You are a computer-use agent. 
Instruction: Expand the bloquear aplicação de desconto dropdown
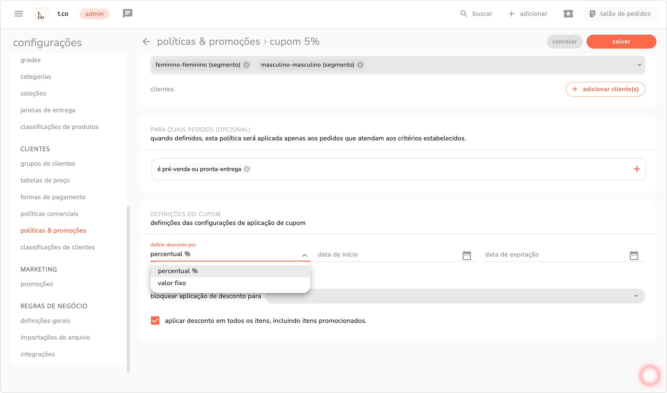tap(636, 296)
